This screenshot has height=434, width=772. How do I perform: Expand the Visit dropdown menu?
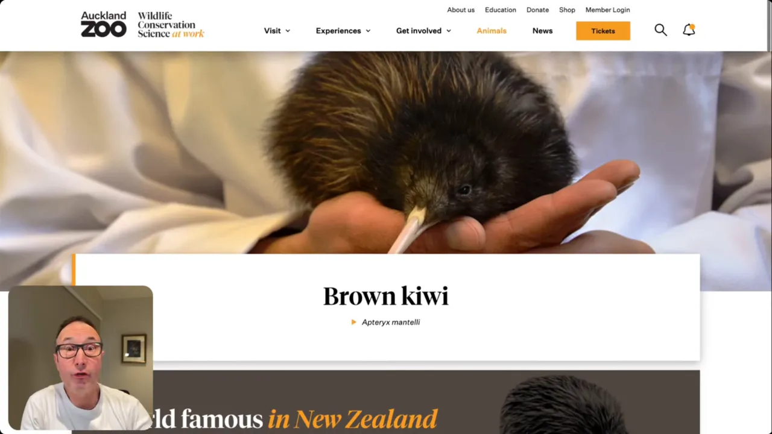277,31
